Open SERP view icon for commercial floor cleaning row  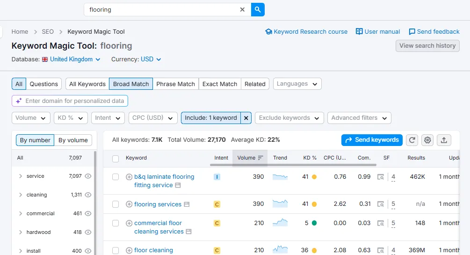380,223
